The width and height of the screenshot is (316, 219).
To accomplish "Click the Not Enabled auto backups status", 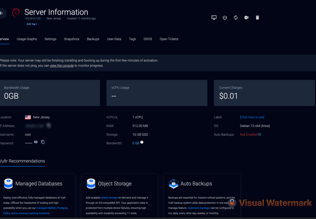I will pos(248,135).
